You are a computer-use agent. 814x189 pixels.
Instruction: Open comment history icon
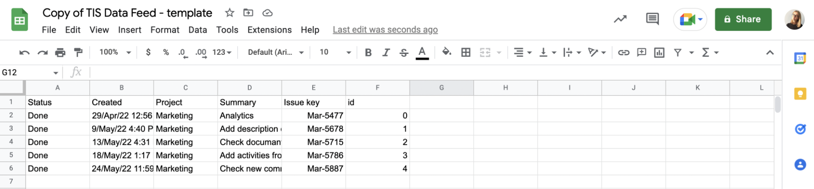pyautogui.click(x=652, y=19)
